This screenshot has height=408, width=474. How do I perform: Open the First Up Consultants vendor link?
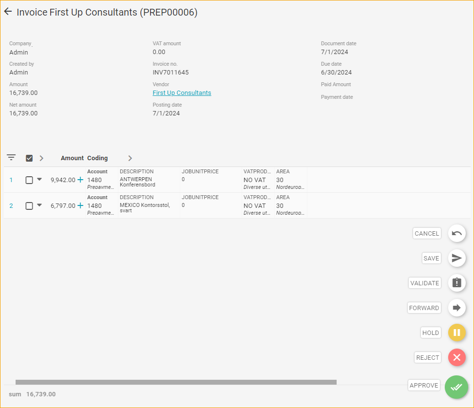coord(182,93)
